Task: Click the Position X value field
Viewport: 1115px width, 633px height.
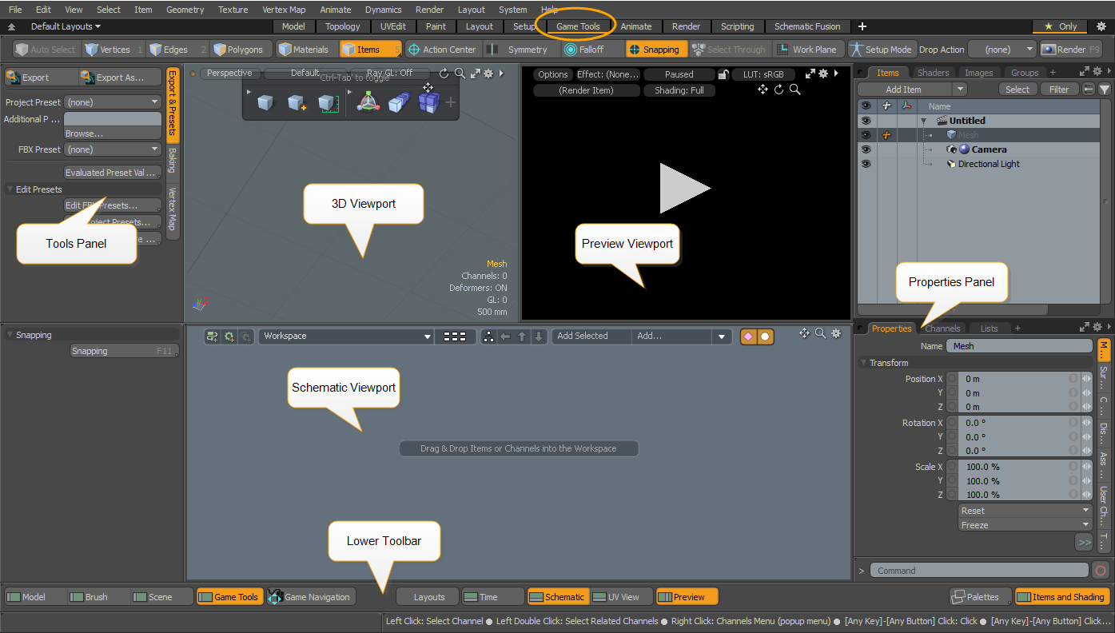Action: click(x=1013, y=379)
